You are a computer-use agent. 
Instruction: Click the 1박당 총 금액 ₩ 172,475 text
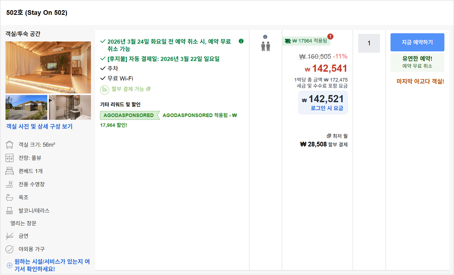click(x=321, y=80)
